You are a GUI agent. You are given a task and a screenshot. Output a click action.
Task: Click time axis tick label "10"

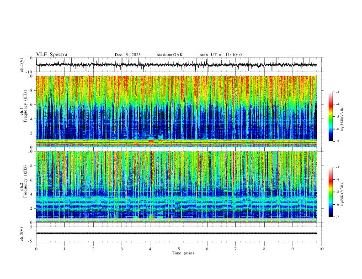321,249
